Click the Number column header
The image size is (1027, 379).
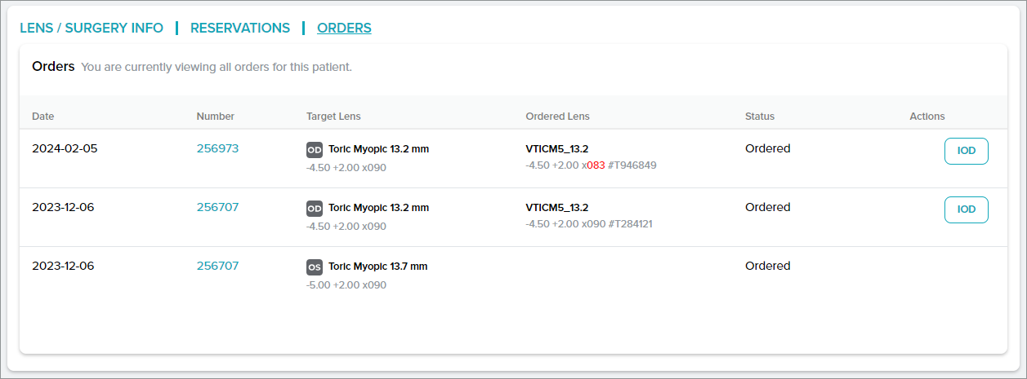(x=216, y=117)
